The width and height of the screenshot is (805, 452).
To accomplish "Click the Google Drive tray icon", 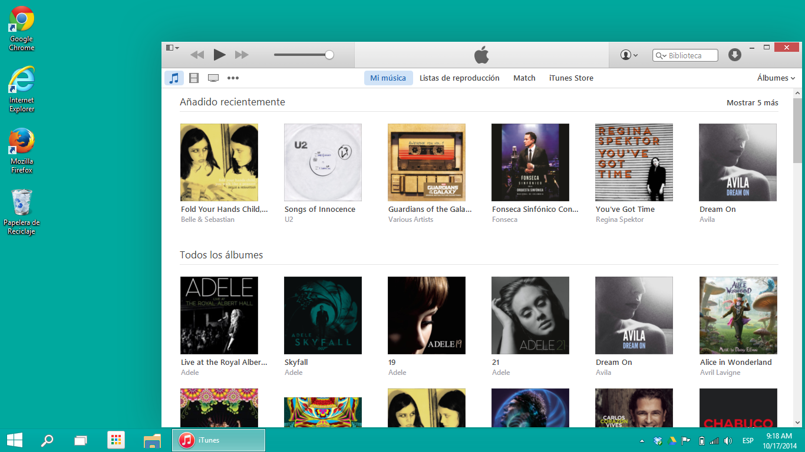I will (x=672, y=441).
